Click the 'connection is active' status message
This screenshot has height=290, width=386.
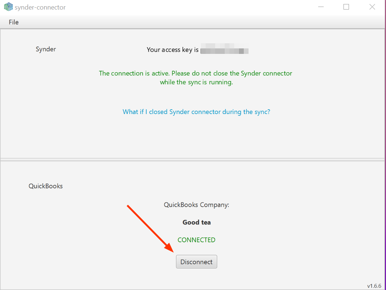pos(195,78)
